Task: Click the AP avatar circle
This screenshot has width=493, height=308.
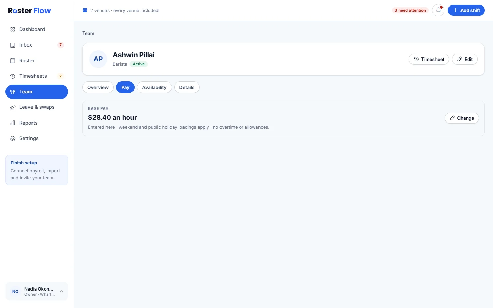Action: (x=98, y=59)
